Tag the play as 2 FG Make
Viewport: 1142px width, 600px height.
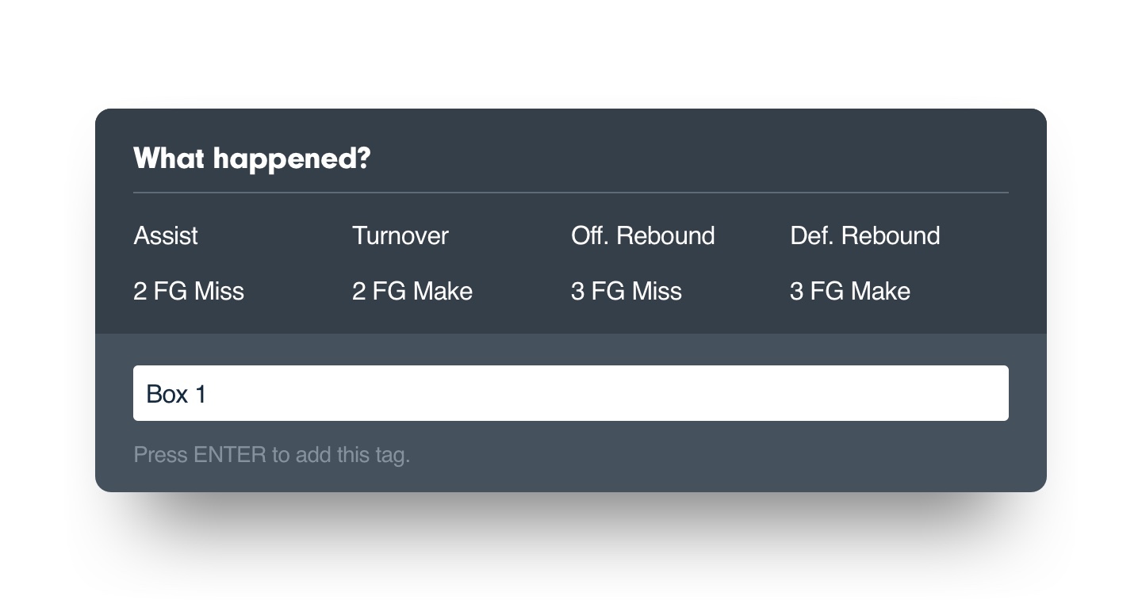pyautogui.click(x=412, y=291)
